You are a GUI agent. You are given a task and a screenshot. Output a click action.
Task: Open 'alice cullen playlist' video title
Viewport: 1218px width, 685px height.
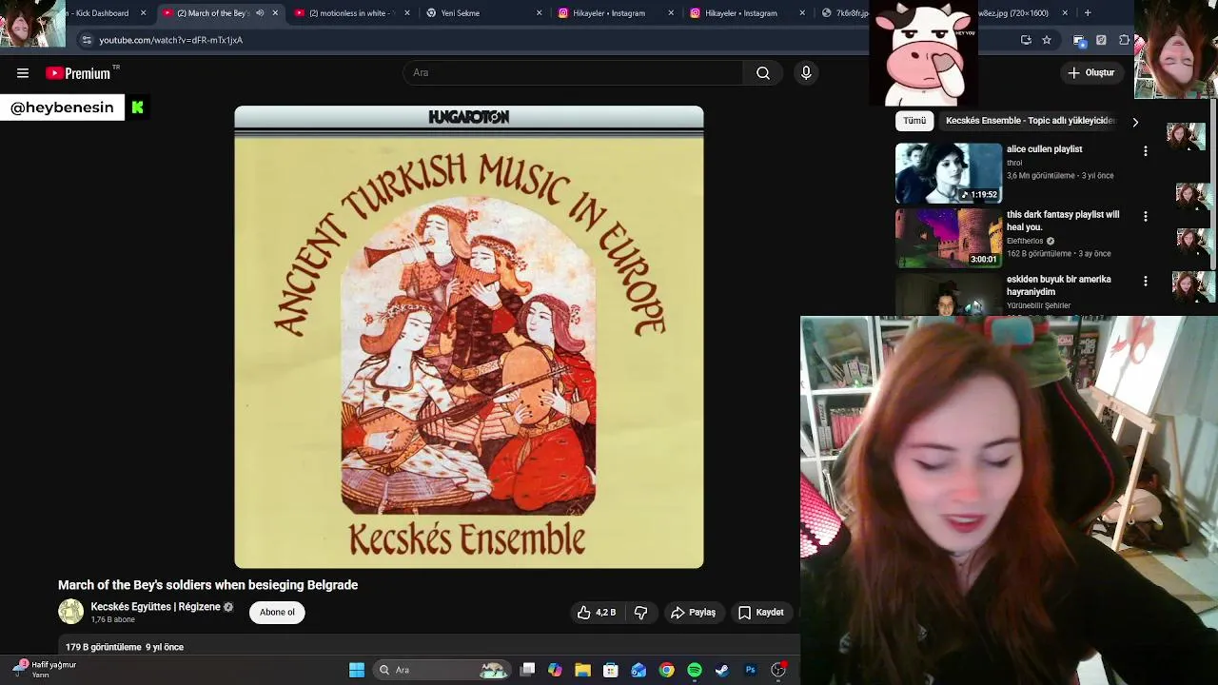[1044, 149]
